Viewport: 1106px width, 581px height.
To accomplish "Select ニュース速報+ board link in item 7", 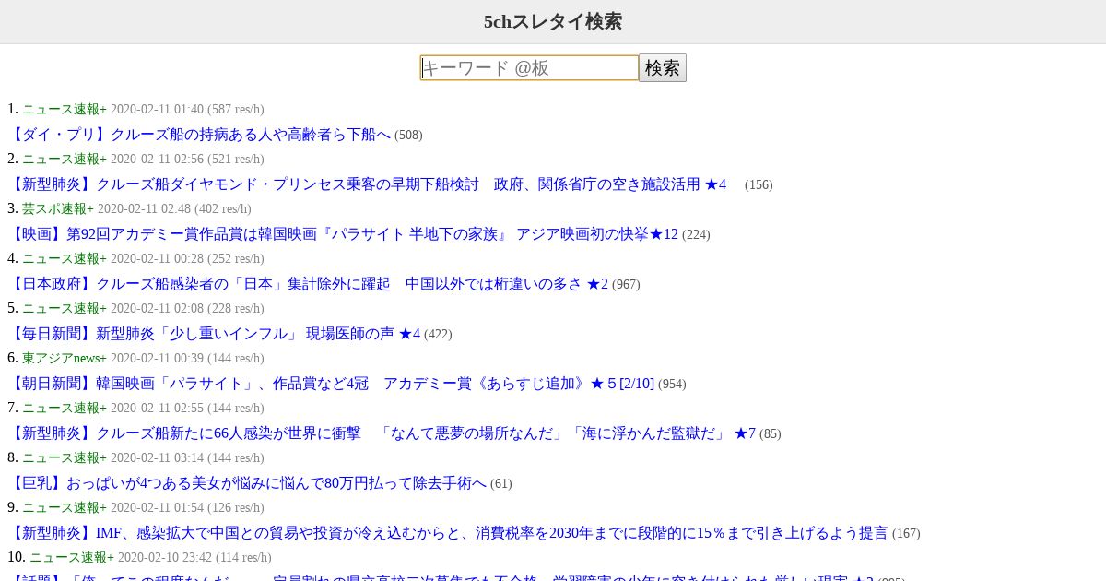I will coord(65,409).
